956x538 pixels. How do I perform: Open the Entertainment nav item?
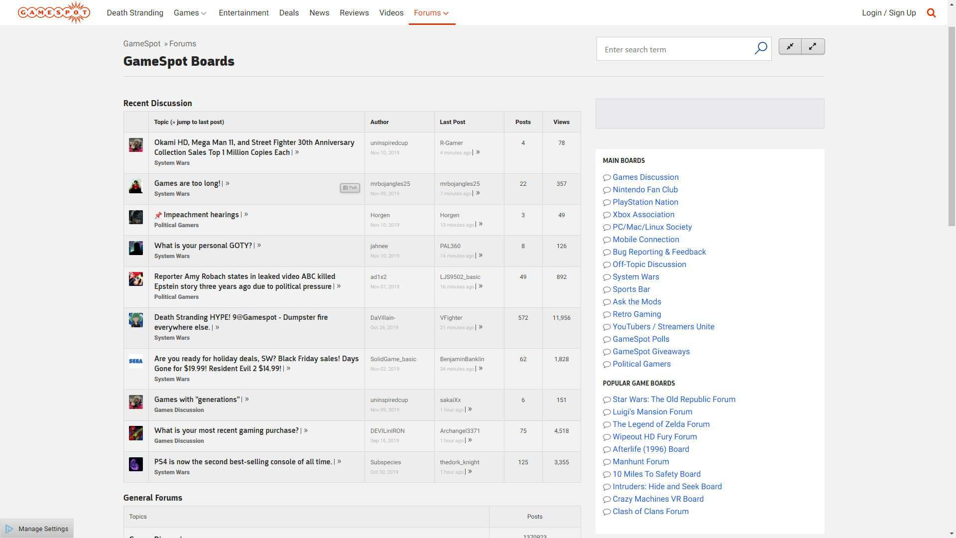(x=243, y=13)
